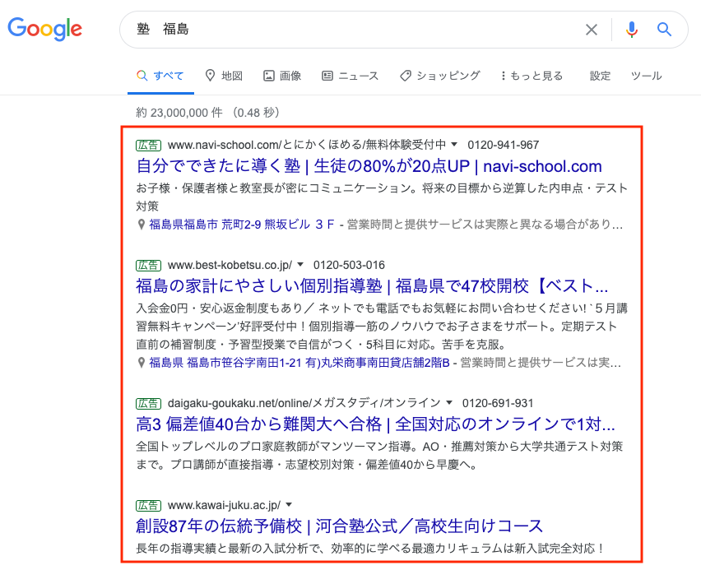Click the blue magnifier search icon

click(x=664, y=30)
